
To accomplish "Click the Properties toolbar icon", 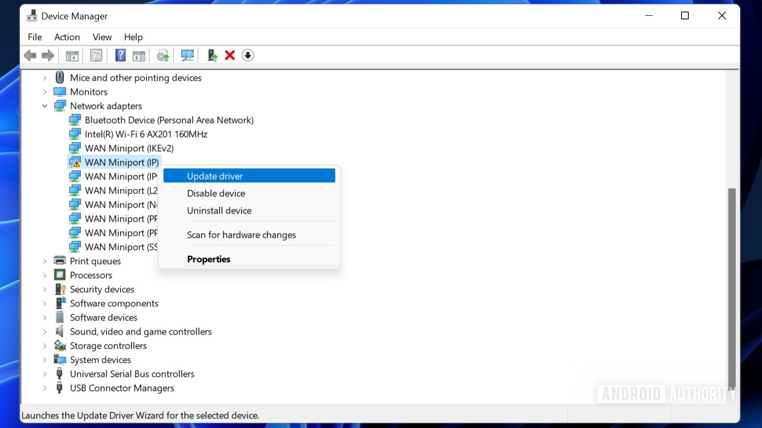I will click(96, 55).
